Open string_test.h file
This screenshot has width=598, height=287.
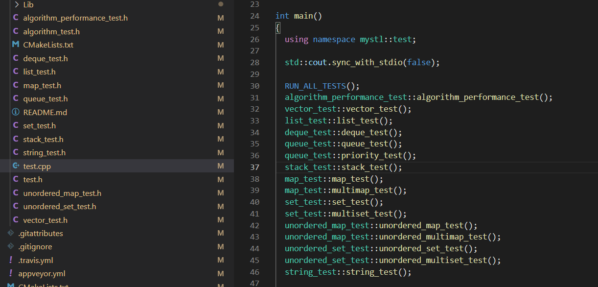pos(44,153)
